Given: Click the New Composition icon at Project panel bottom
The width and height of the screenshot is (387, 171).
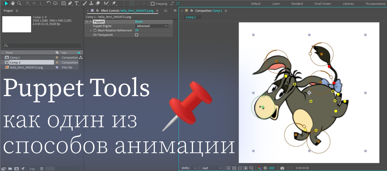Looking at the screenshot, I should (x=16, y=168).
